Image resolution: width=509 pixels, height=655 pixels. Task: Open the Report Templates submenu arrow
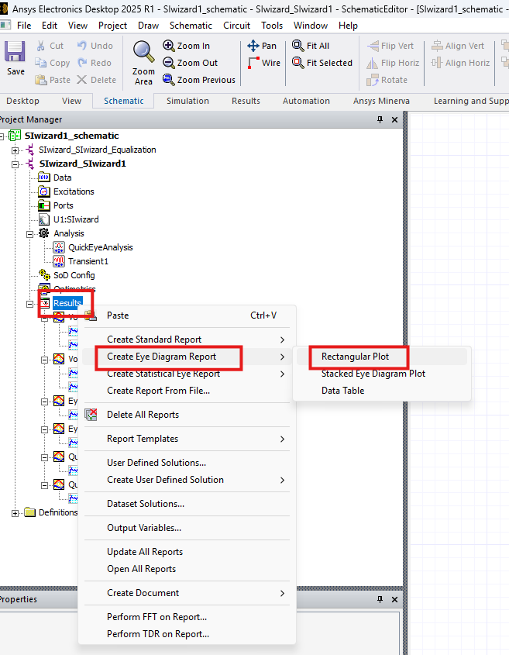point(283,439)
